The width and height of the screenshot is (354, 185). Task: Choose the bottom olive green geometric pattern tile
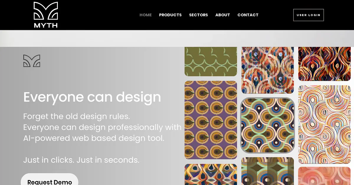(x=268, y=171)
